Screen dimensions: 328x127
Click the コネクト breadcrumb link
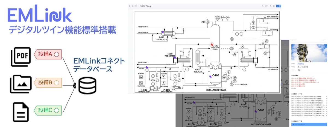pyautogui.click(x=135, y=6)
